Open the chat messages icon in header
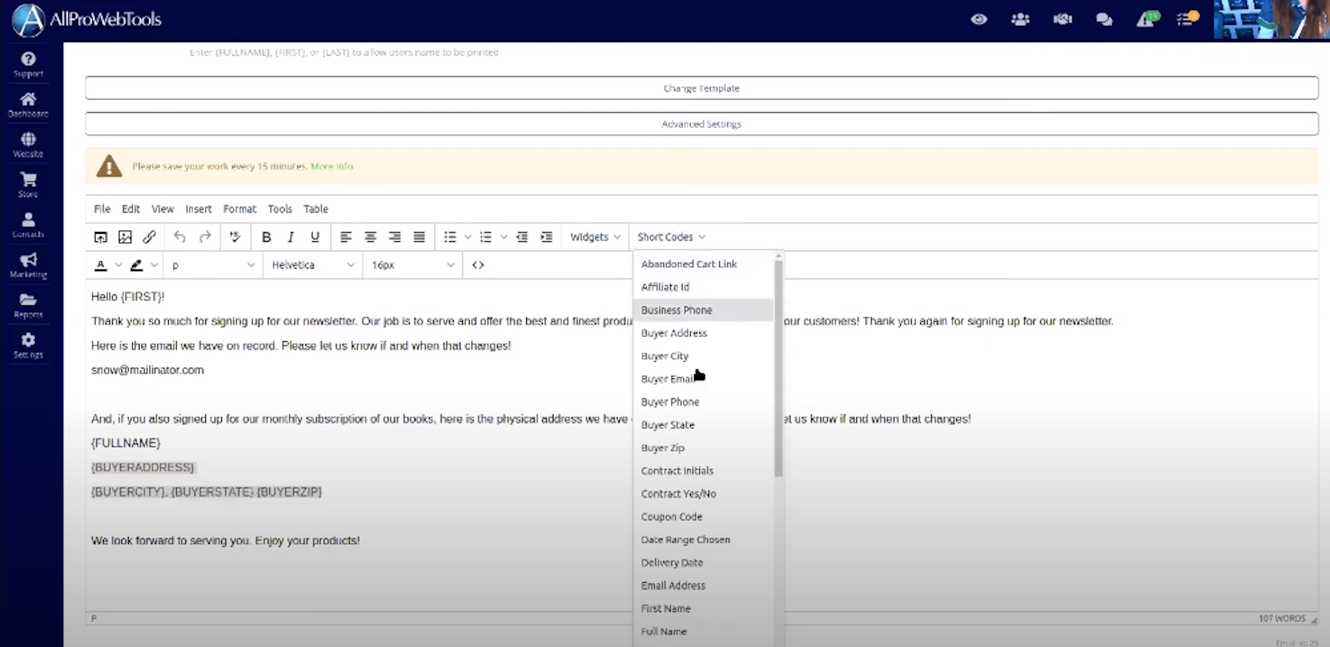The height and width of the screenshot is (647, 1330). point(1104,19)
